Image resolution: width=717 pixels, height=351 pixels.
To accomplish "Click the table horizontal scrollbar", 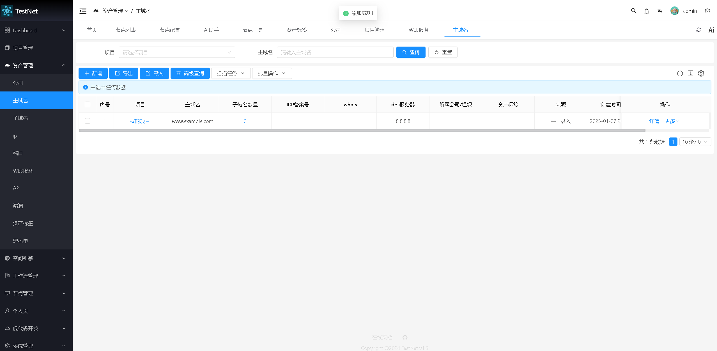I will pos(362,130).
